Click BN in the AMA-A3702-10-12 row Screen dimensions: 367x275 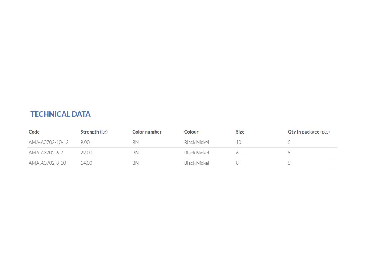135,142
